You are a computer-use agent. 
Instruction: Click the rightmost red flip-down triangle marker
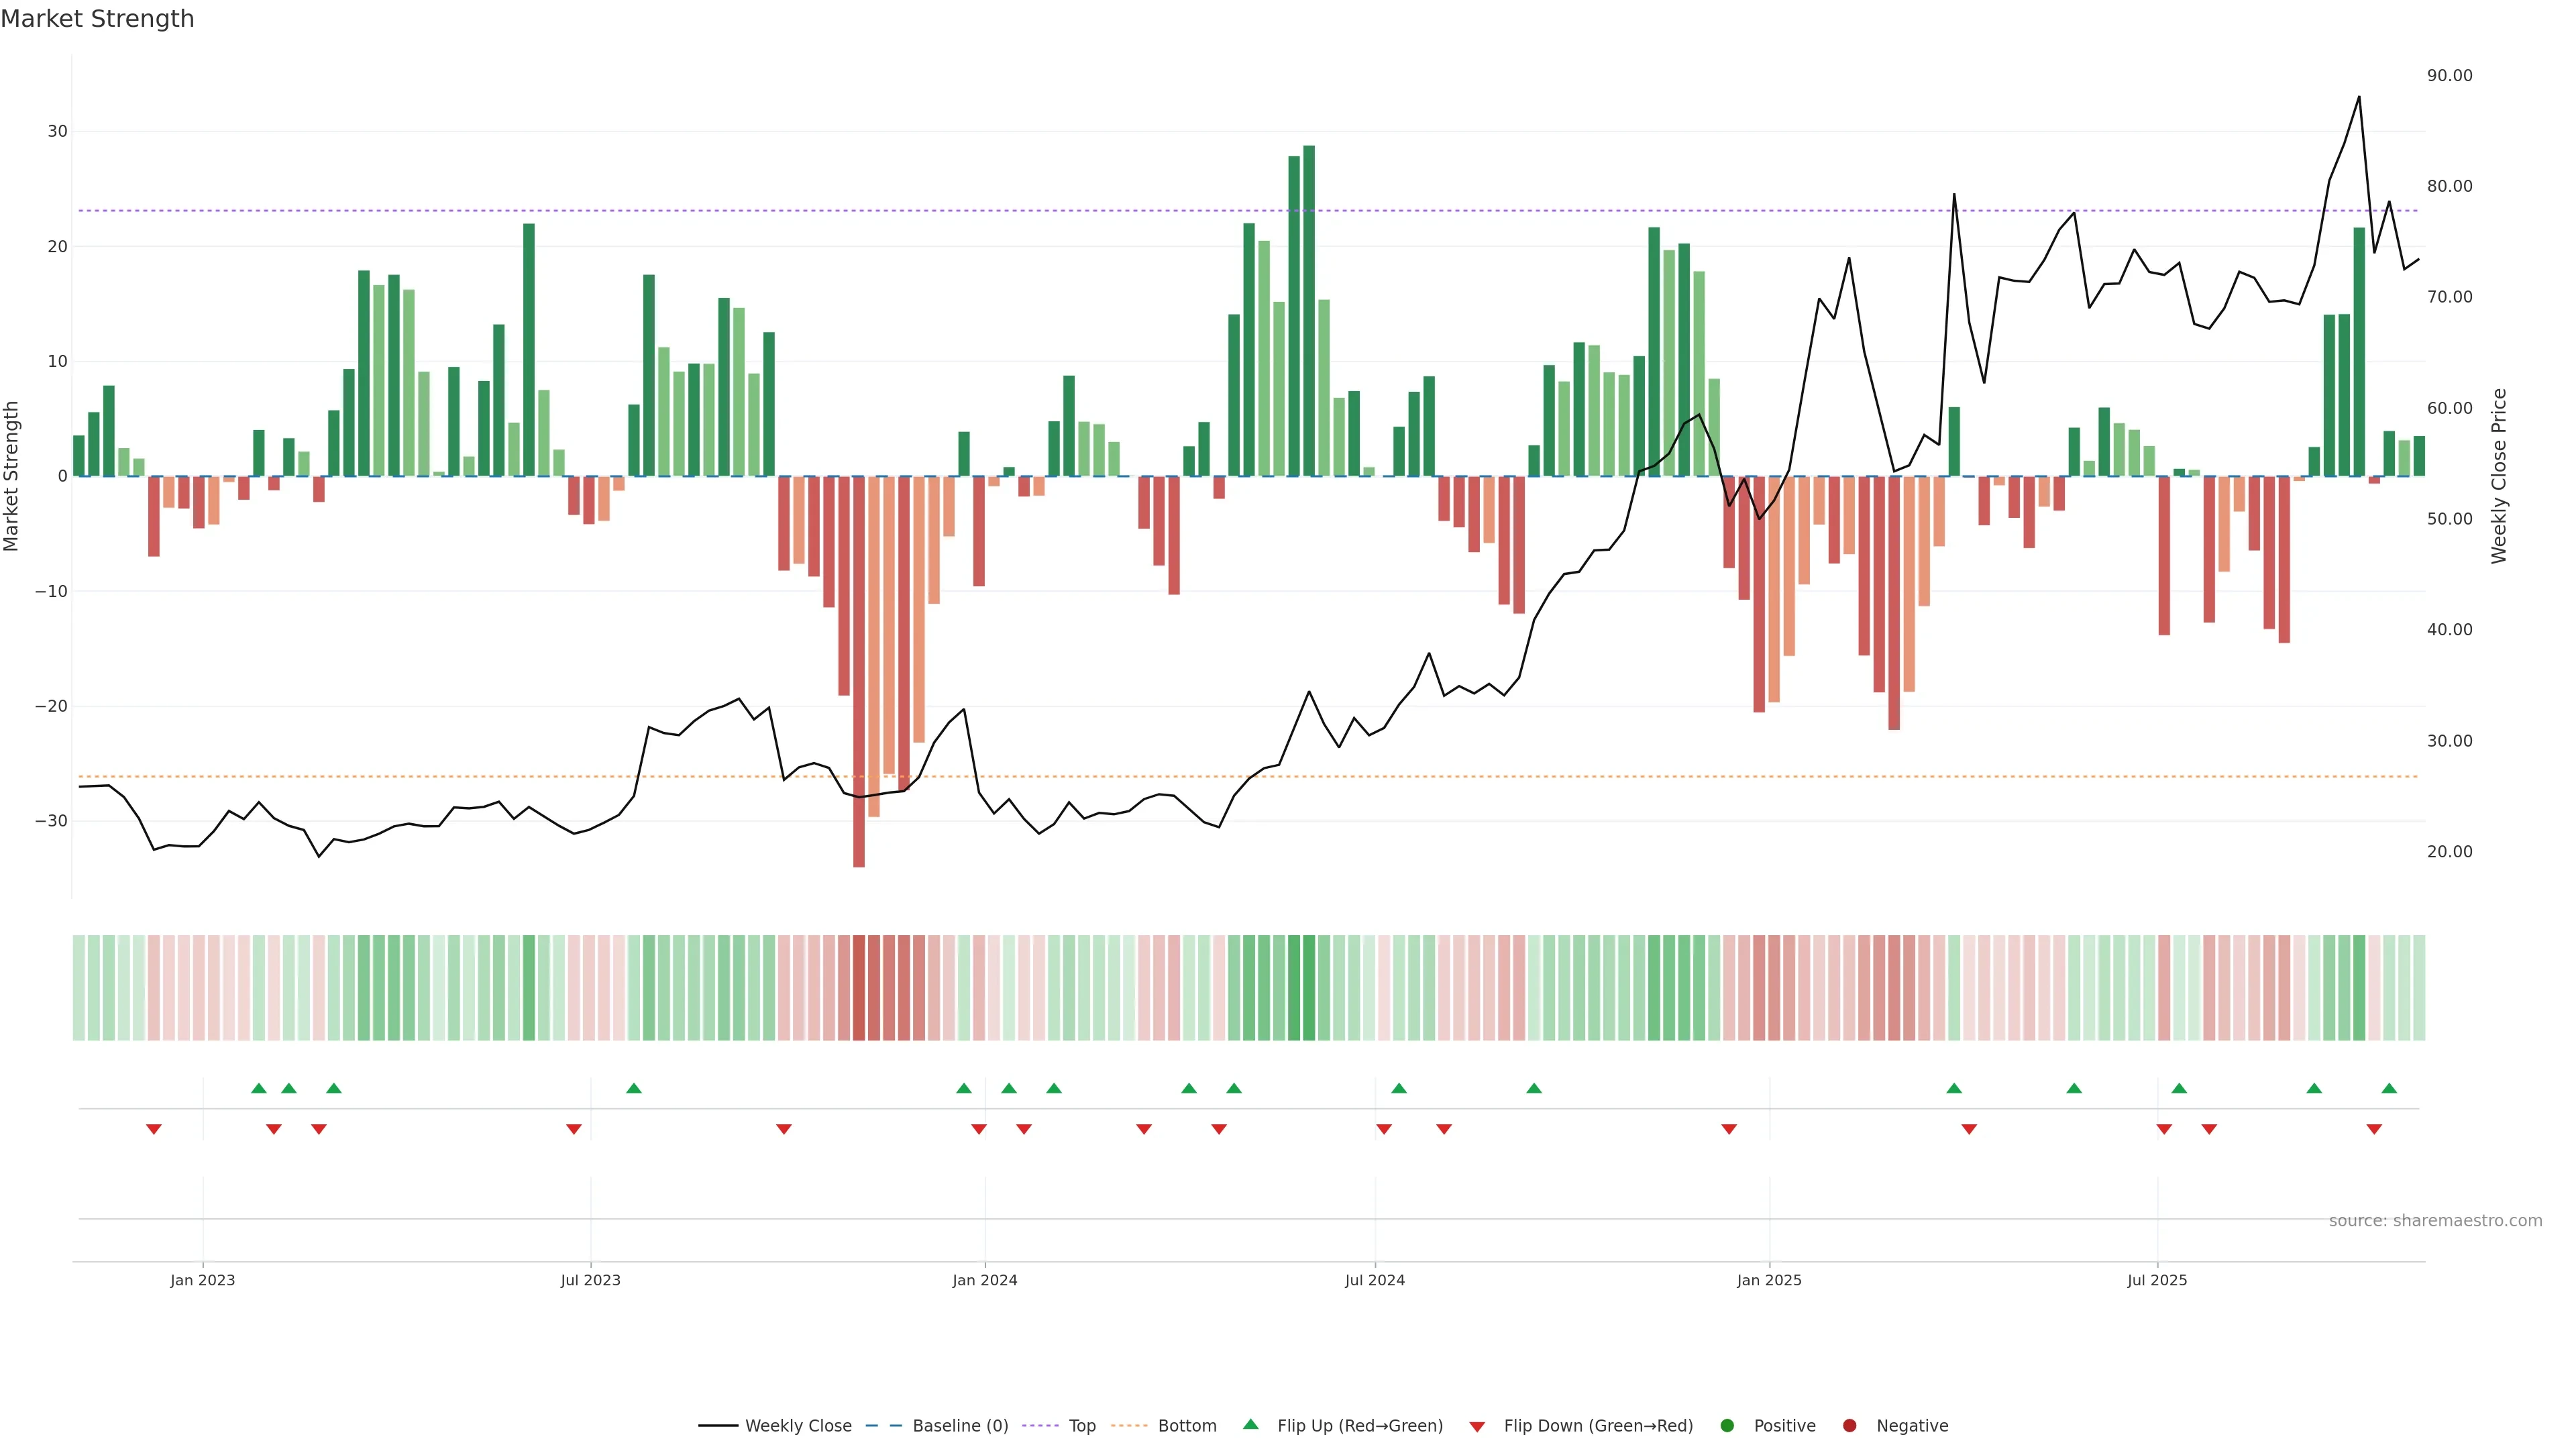coord(2374,1129)
